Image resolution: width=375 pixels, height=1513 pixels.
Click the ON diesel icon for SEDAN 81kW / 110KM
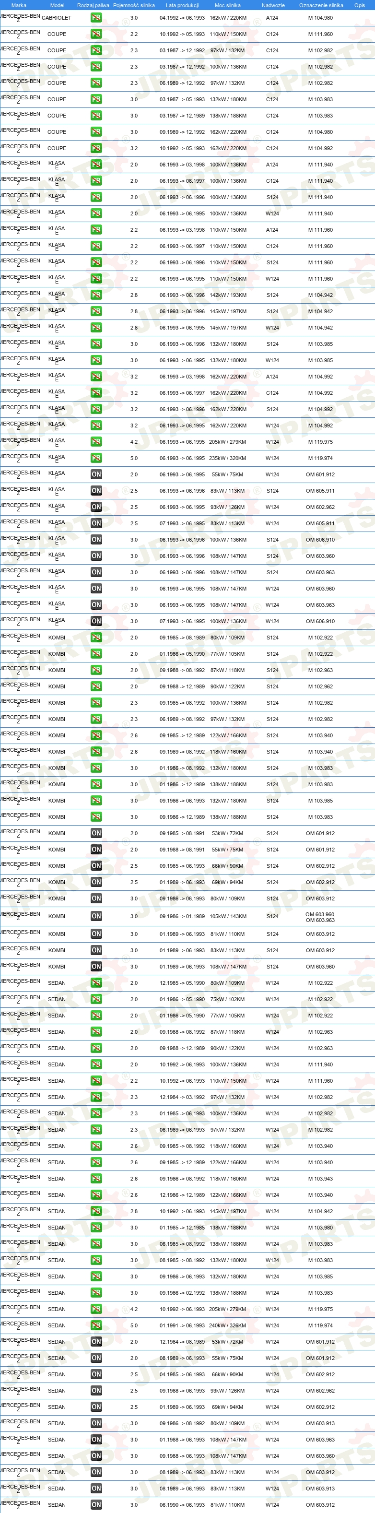point(96,1505)
